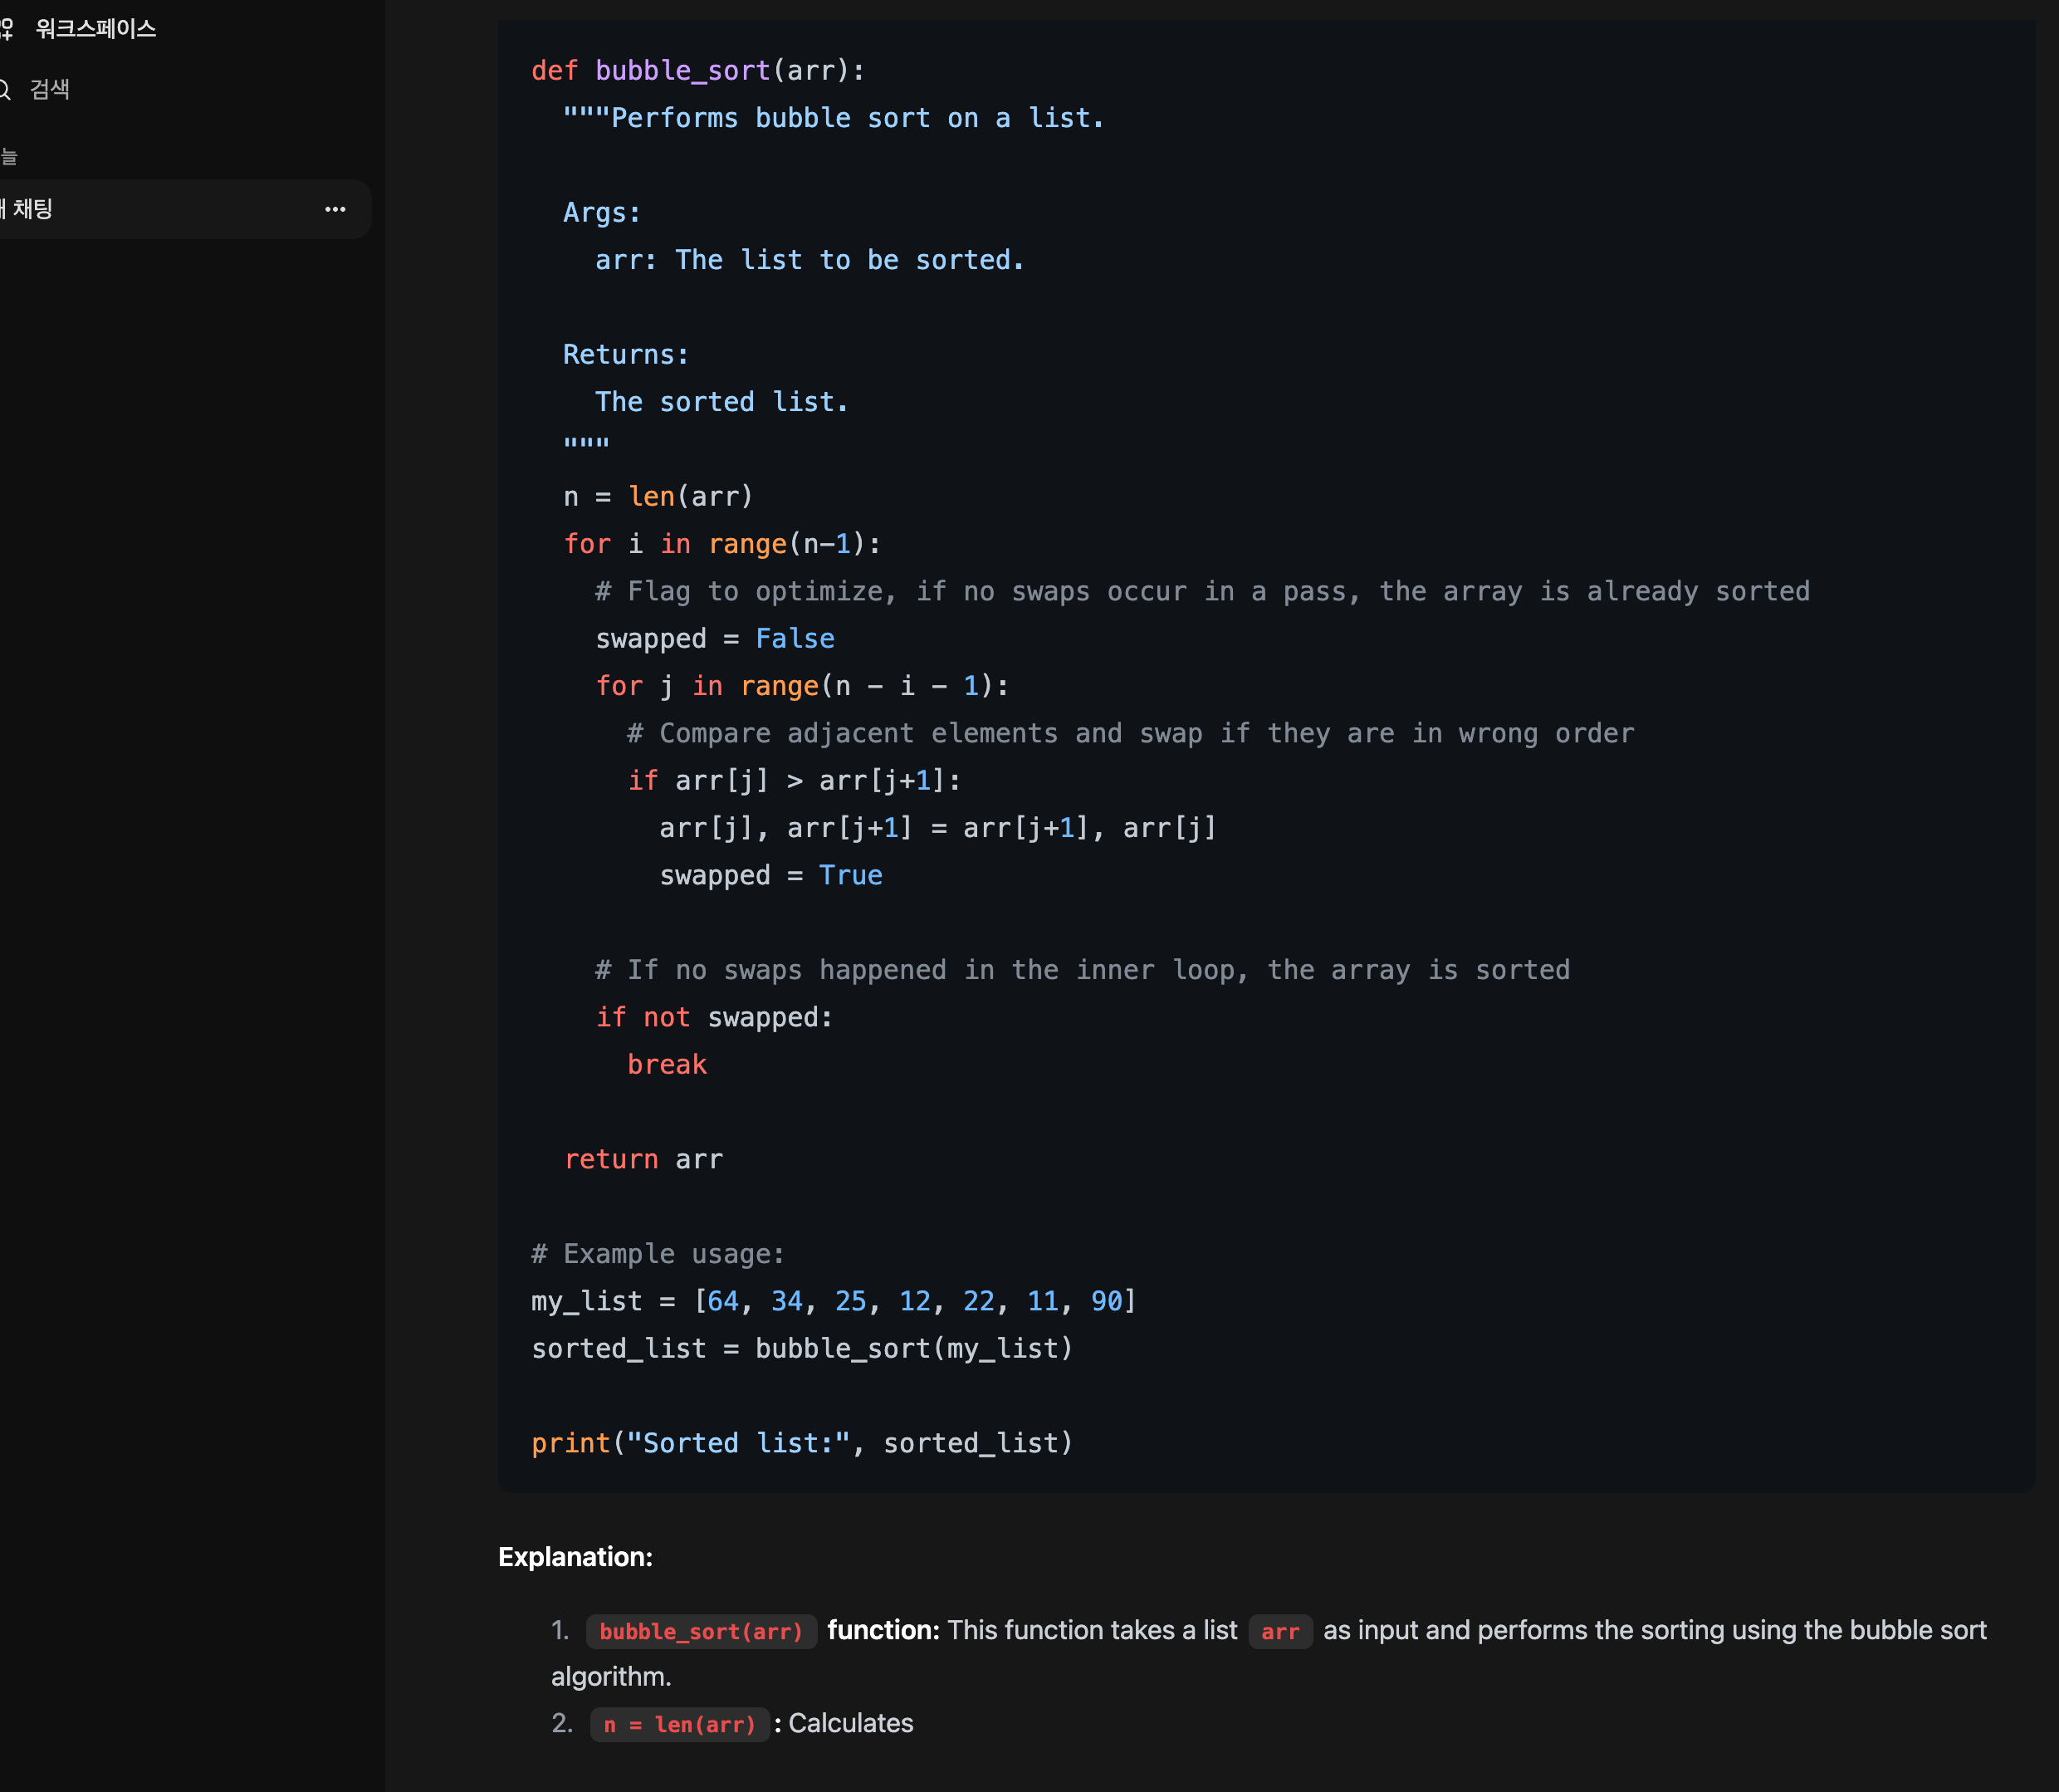The height and width of the screenshot is (1792, 2059).
Task: Click the 오늘 section header in sidebar
Action: [x=9, y=157]
